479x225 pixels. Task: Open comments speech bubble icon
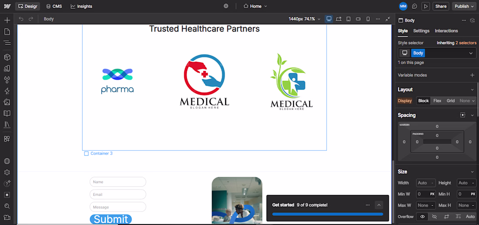pos(415,6)
